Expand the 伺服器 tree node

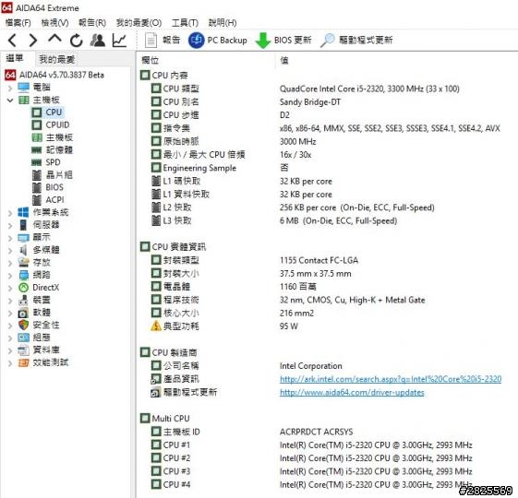(10, 225)
